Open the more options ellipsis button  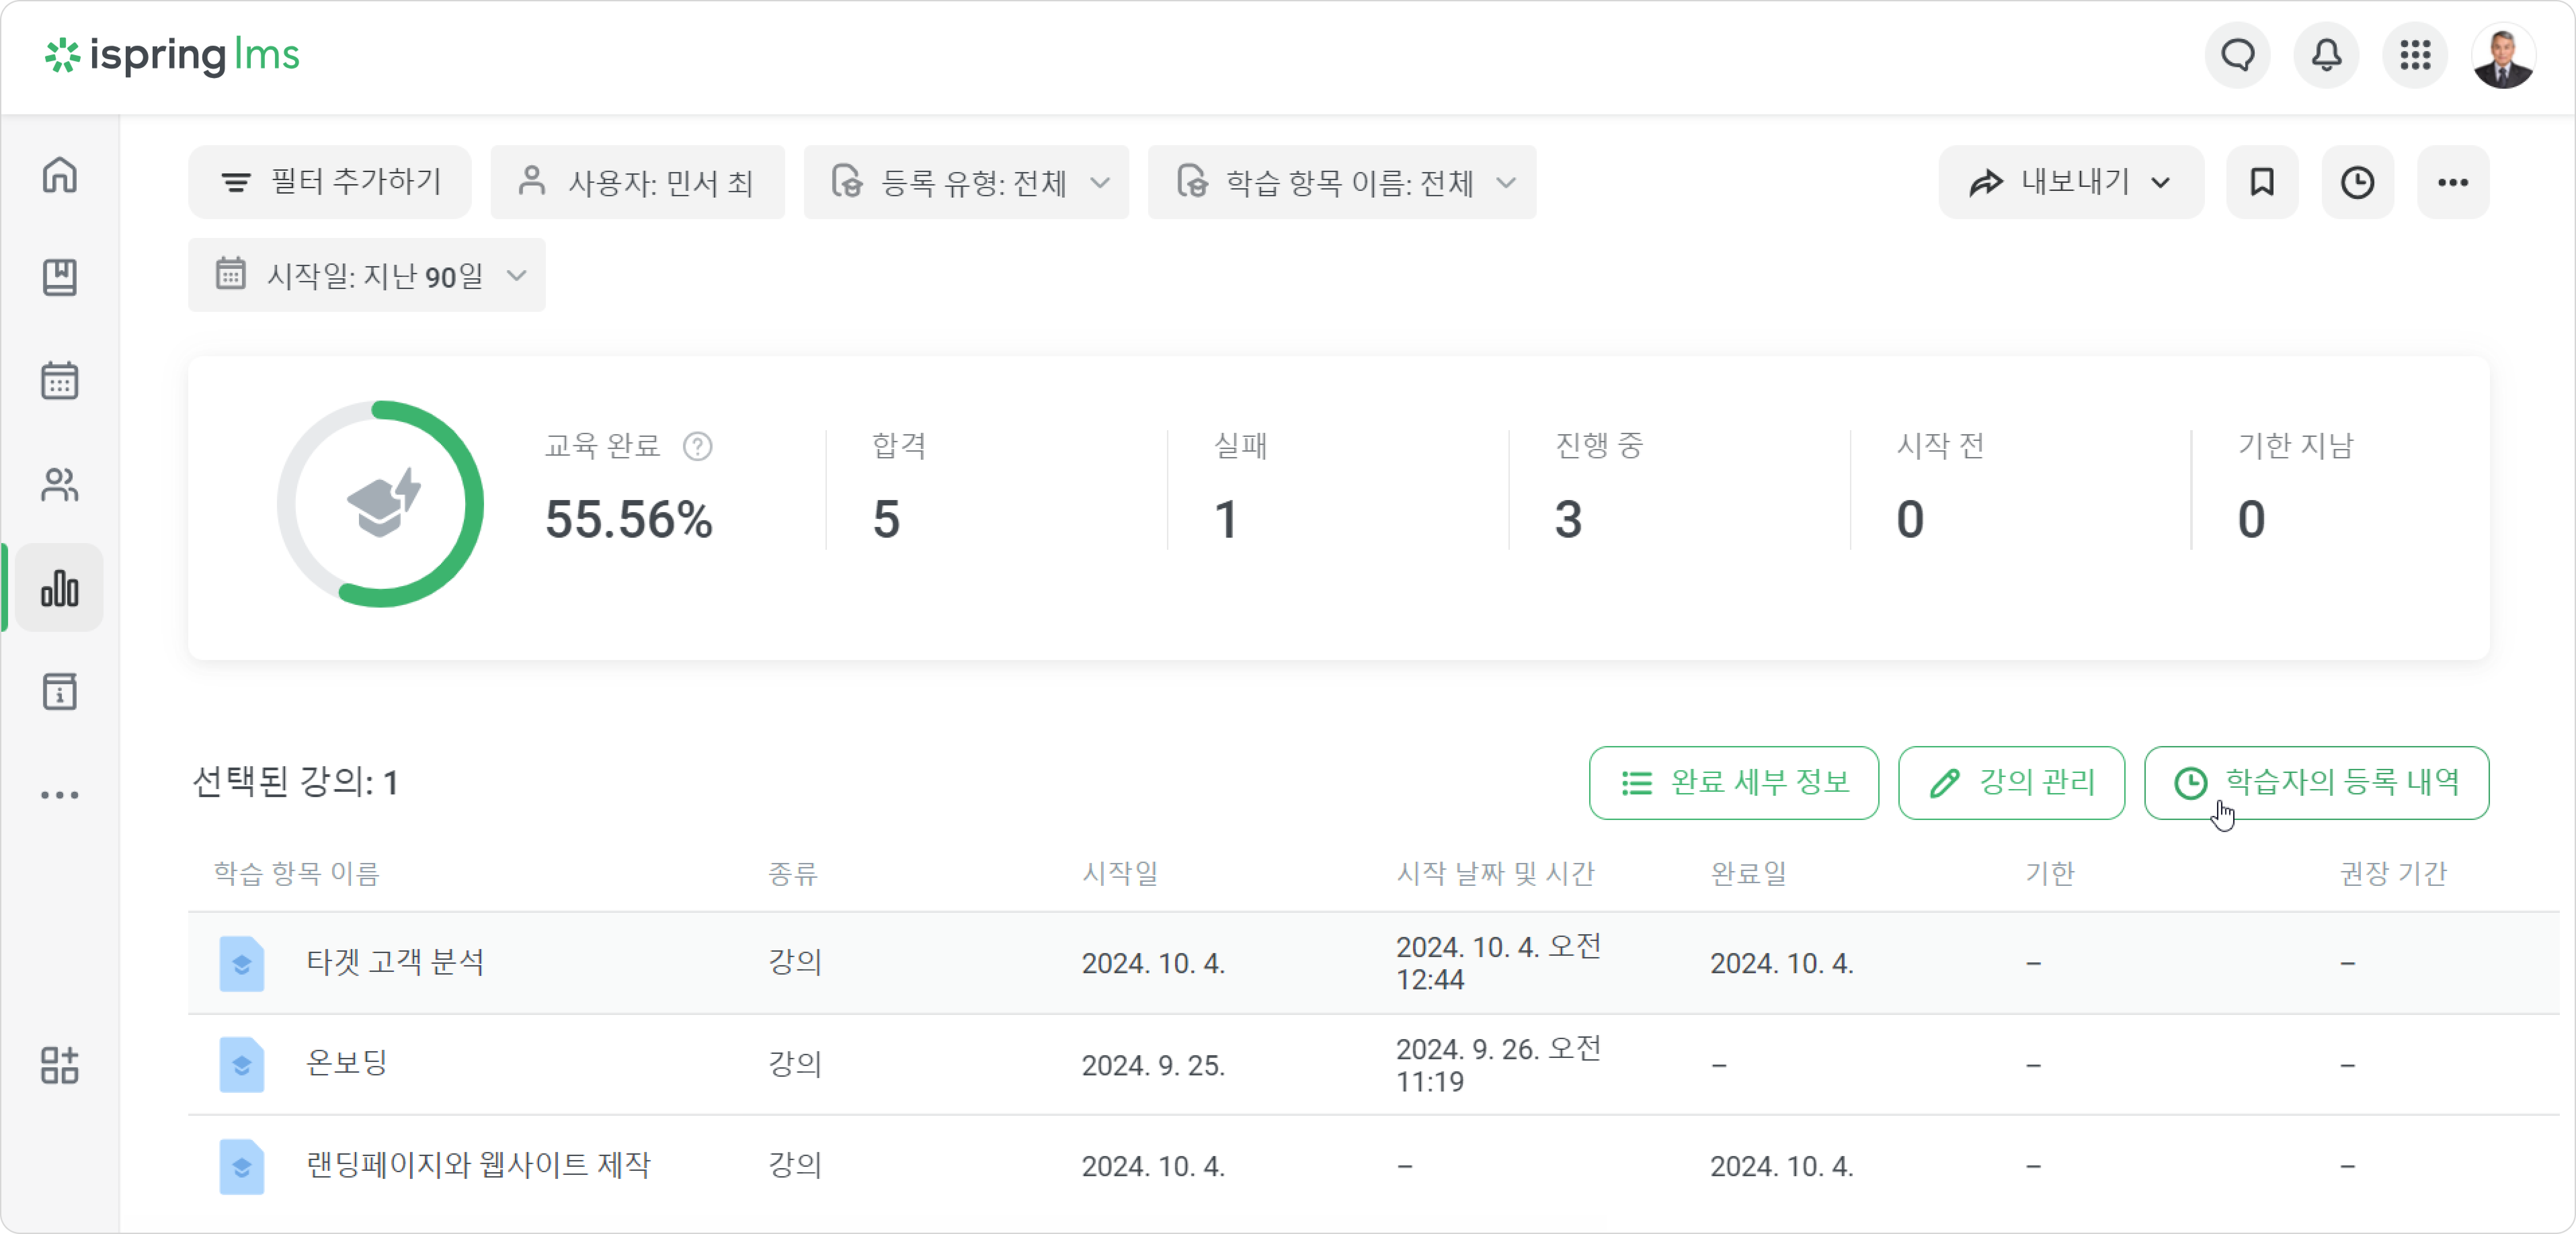click(x=2453, y=182)
